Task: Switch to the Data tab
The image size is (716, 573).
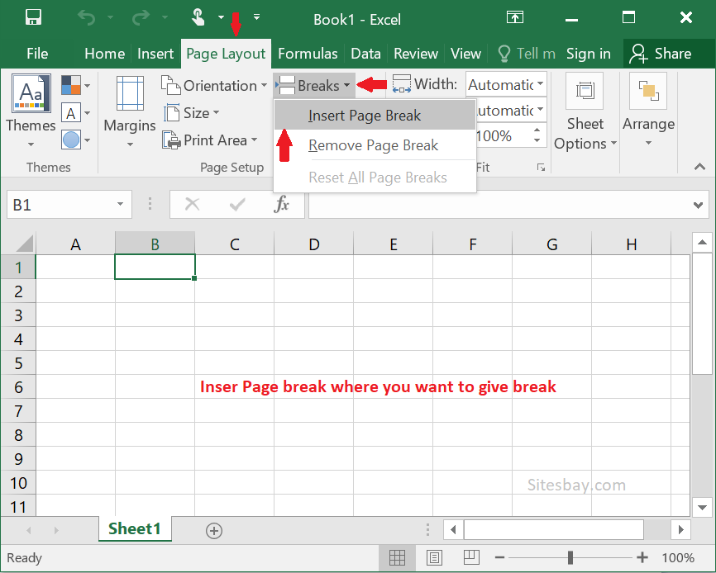Action: tap(365, 54)
